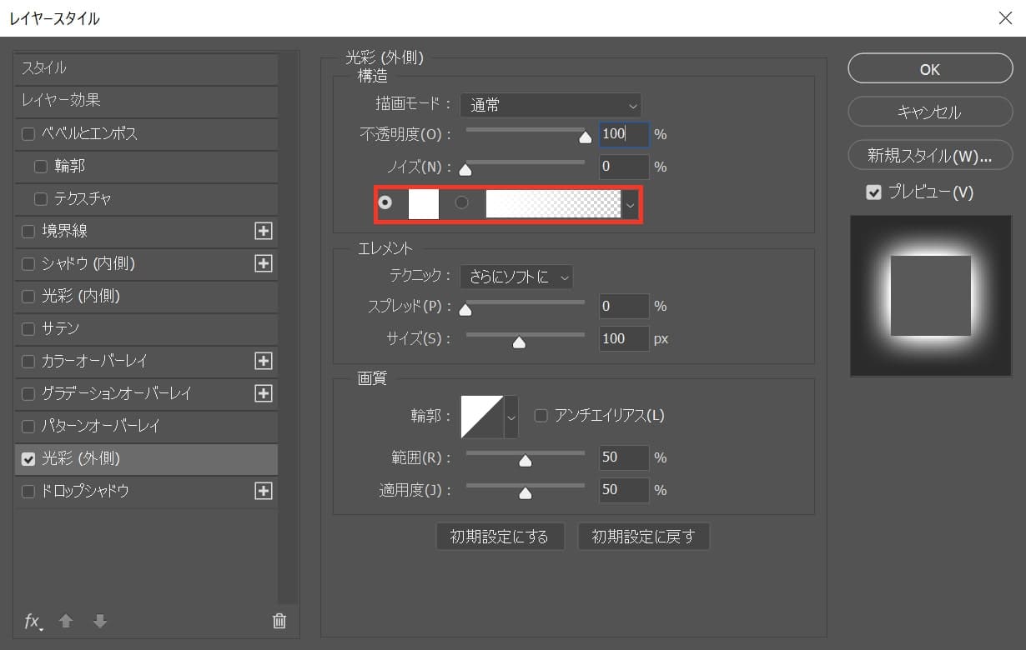This screenshot has height=650, width=1026.
Task: Click the サイズ px value field
Action: click(624, 338)
